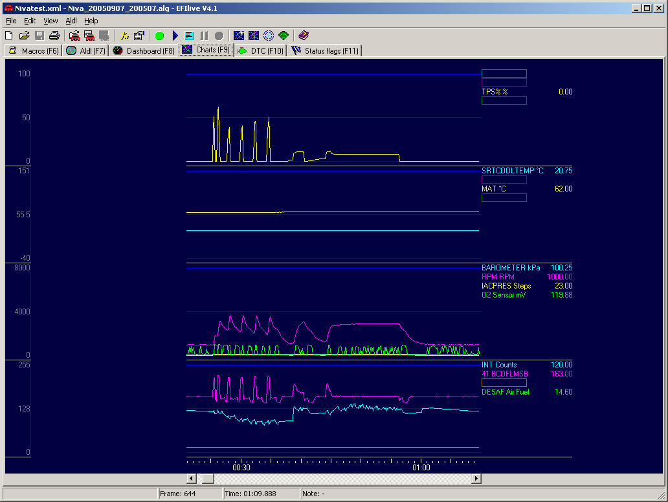Click the chart timeline scrollbar thumb
668x502 pixels.
click(208, 479)
